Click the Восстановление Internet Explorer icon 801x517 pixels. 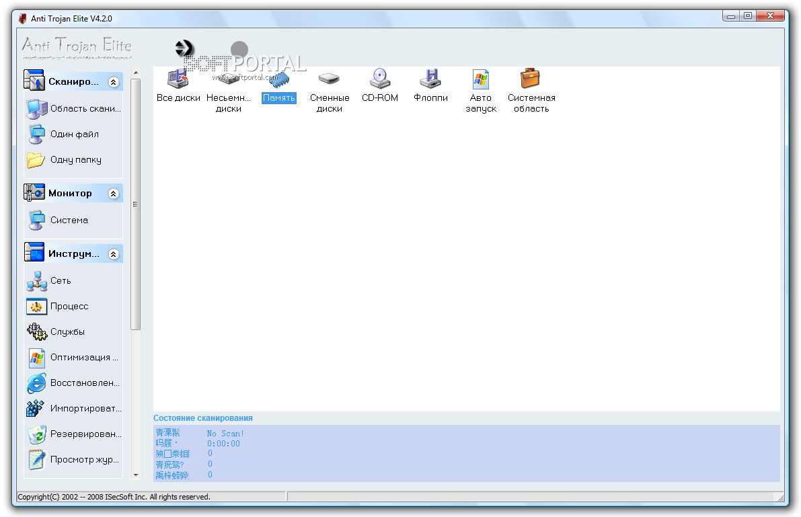click(37, 383)
